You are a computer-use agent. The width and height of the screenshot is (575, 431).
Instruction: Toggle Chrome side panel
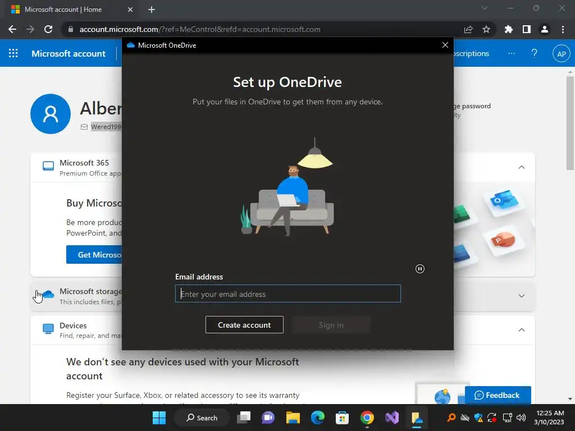(527, 29)
